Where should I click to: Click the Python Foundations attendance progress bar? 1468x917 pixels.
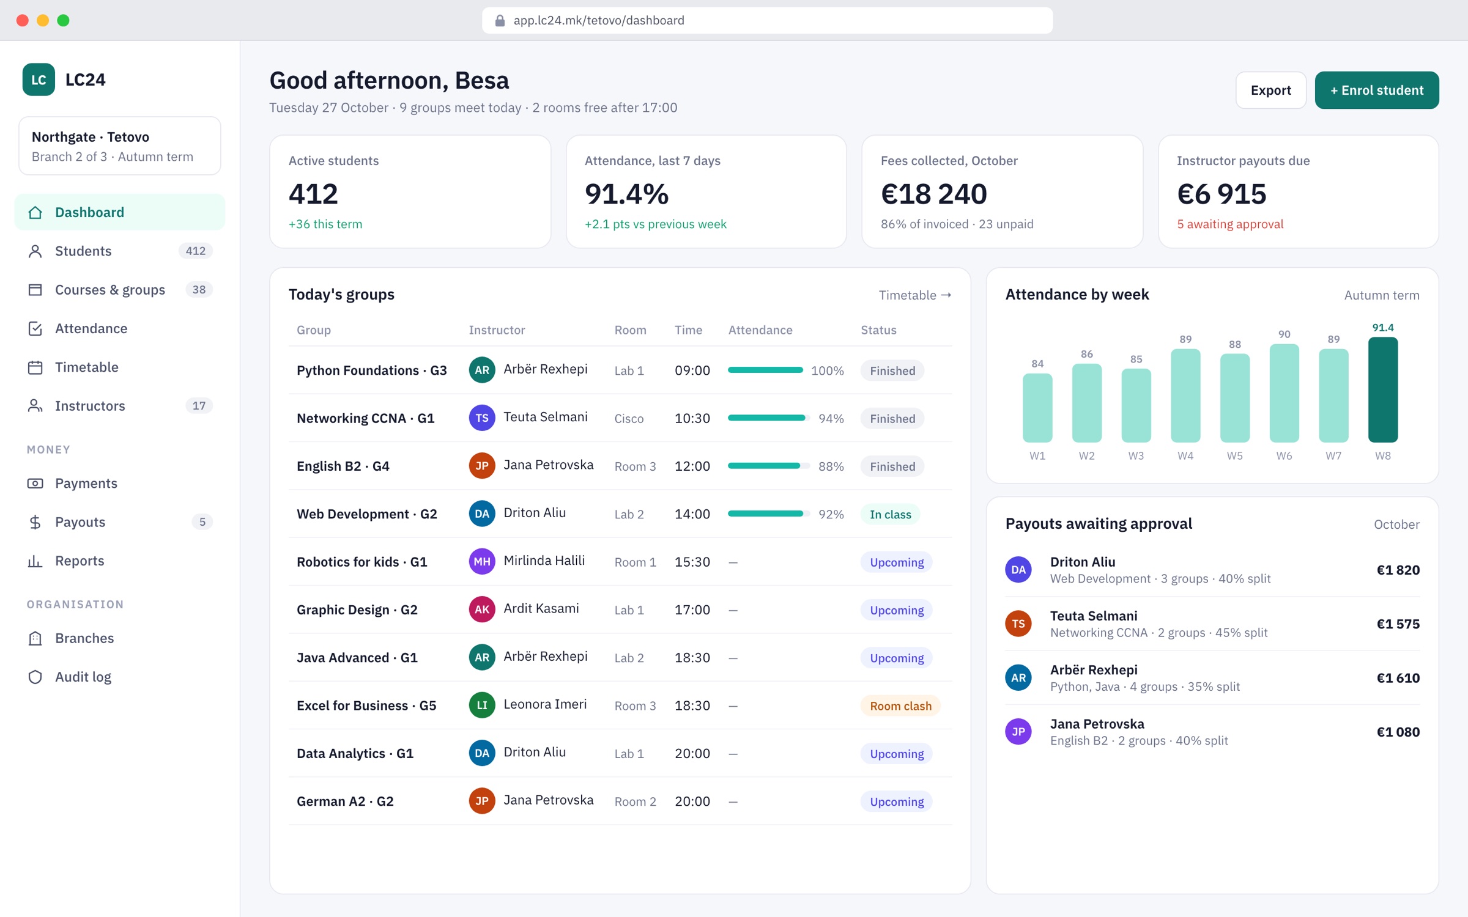click(765, 370)
